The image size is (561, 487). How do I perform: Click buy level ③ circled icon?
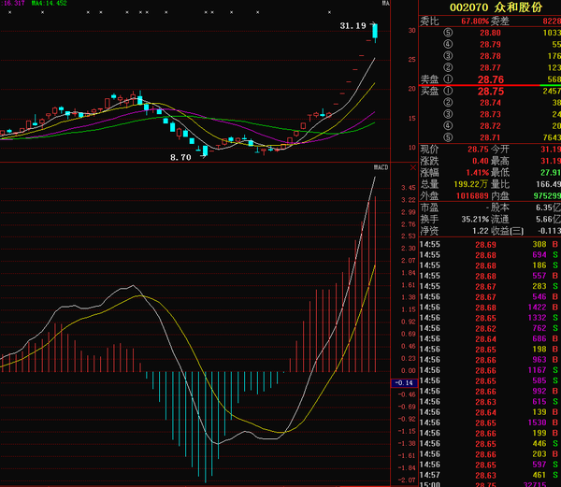(x=448, y=114)
